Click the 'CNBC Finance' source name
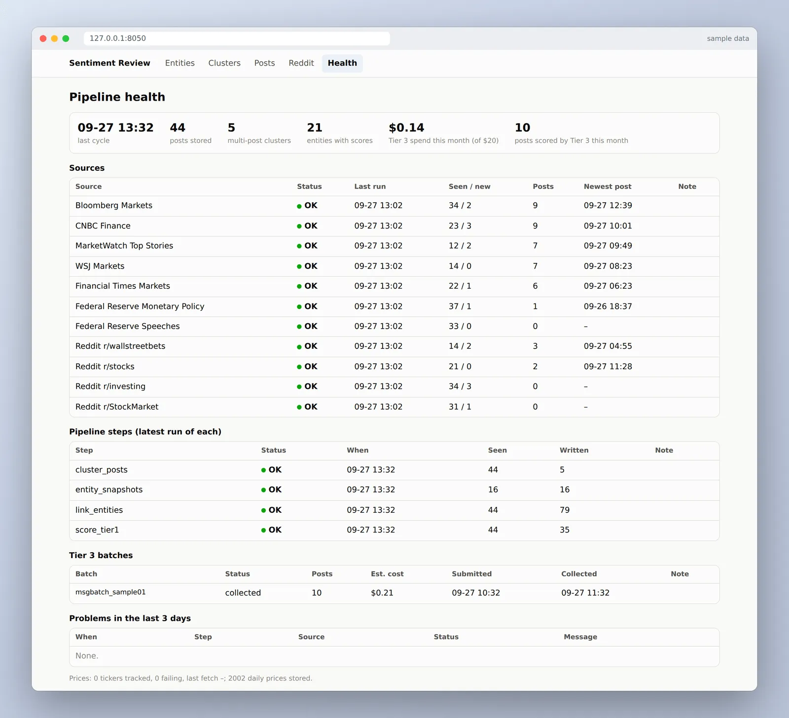This screenshot has width=789, height=718. [x=103, y=226]
